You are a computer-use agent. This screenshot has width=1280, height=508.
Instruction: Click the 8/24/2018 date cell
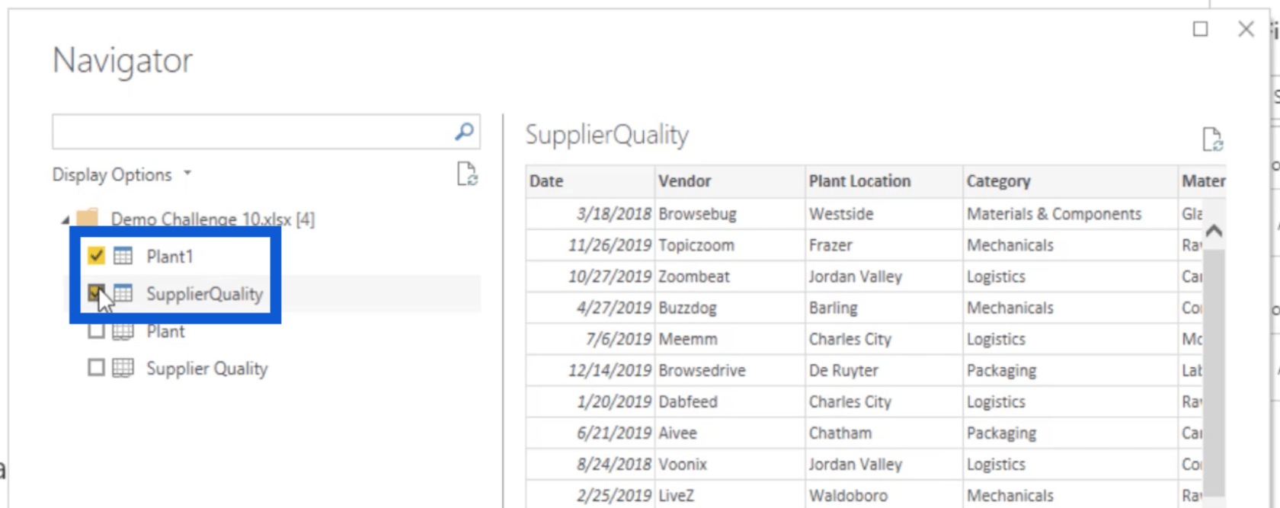[590, 464]
